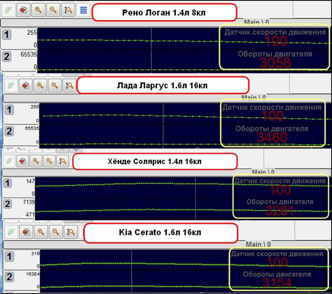Image resolution: width=332 pixels, height=294 pixels.
Task: Click the '65535' axis value in Лада Ларгус panel
Action: (32, 128)
